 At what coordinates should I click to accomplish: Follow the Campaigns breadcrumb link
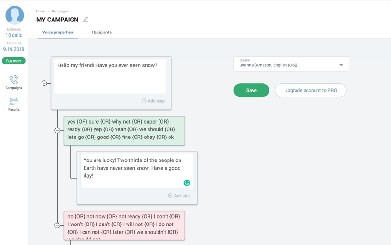click(60, 11)
